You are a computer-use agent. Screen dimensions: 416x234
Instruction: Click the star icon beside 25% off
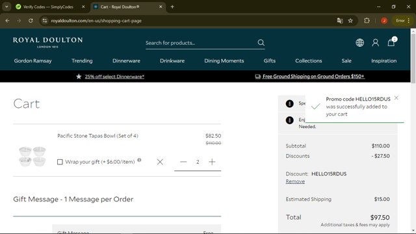coord(79,77)
